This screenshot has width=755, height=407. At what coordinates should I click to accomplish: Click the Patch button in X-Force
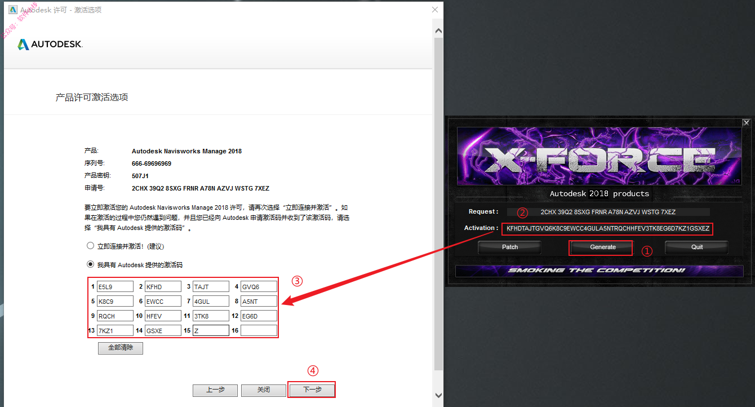click(510, 247)
